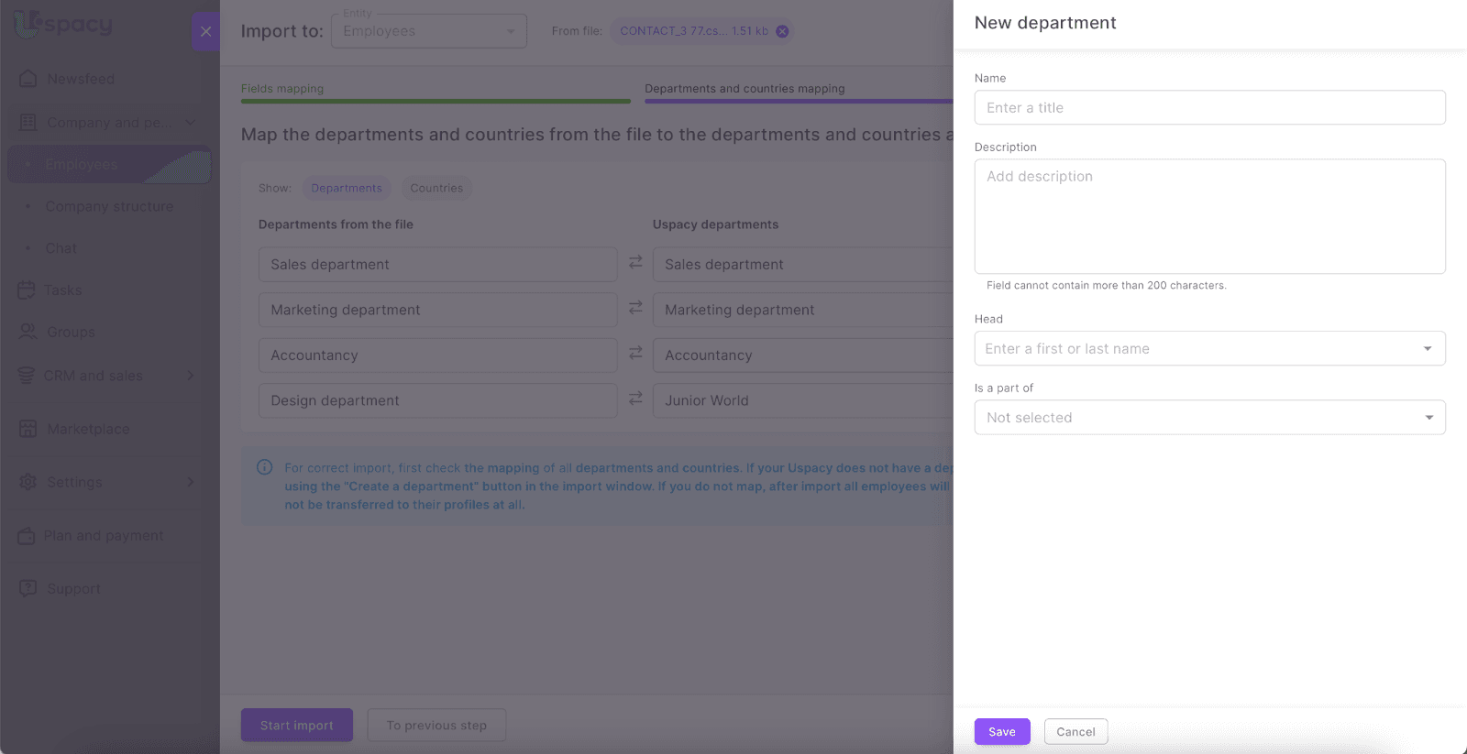Viewport: 1467px width, 754px height.
Task: Click the Support help icon
Action: (x=28, y=588)
